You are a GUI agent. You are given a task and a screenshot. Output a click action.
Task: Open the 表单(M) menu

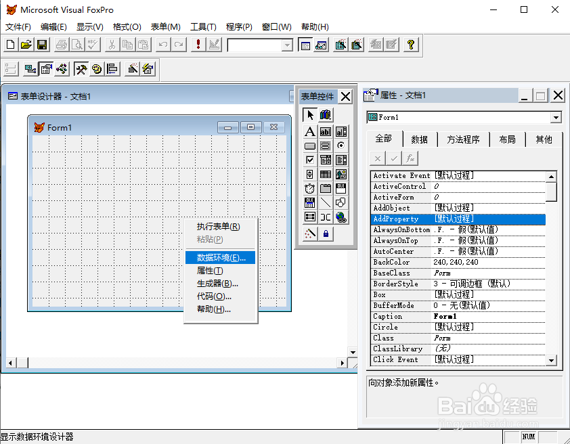coord(166,27)
